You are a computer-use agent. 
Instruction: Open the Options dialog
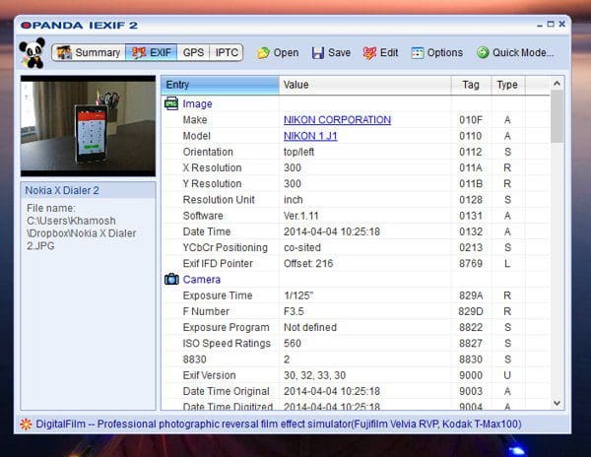pos(437,53)
